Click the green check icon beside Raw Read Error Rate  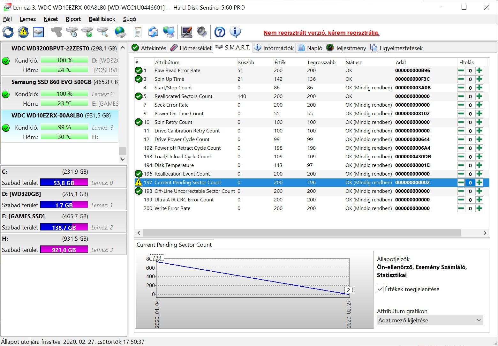pos(139,71)
